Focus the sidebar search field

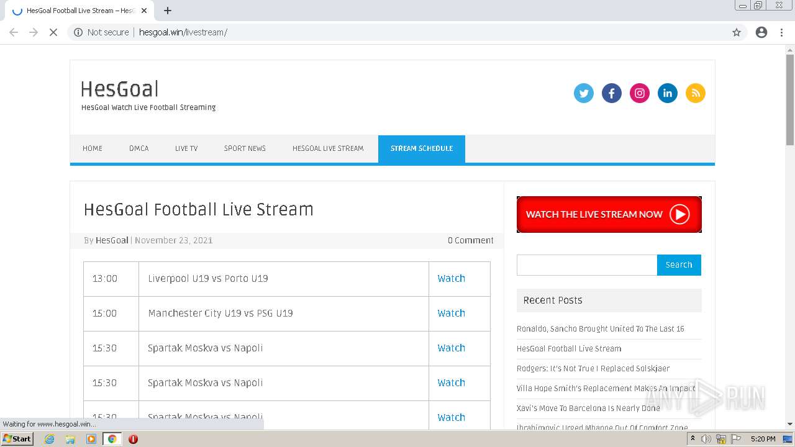click(587, 264)
